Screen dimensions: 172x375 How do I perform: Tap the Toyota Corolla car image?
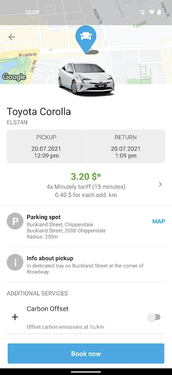[86, 78]
